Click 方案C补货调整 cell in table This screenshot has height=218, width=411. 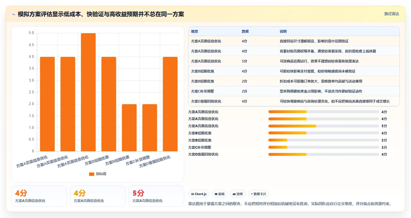tap(202, 91)
